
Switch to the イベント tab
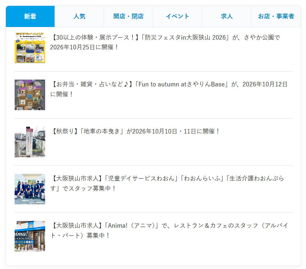coord(178,16)
